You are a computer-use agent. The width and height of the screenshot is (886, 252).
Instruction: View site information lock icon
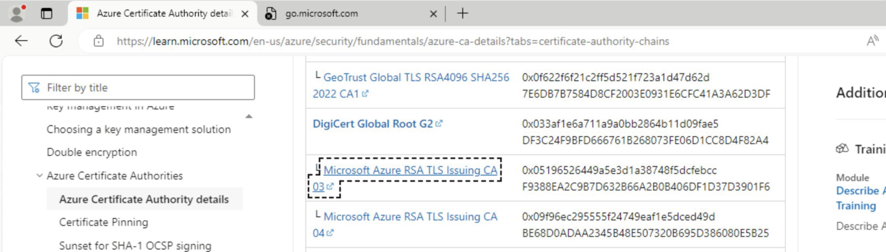(99, 41)
